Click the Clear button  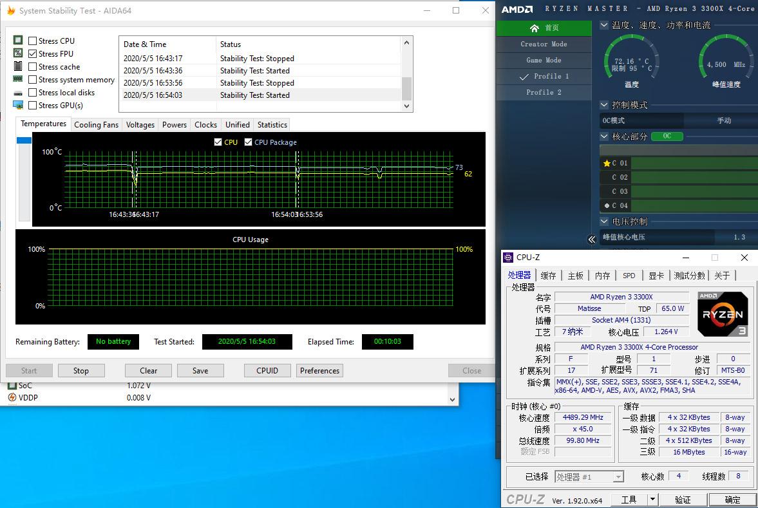(148, 371)
